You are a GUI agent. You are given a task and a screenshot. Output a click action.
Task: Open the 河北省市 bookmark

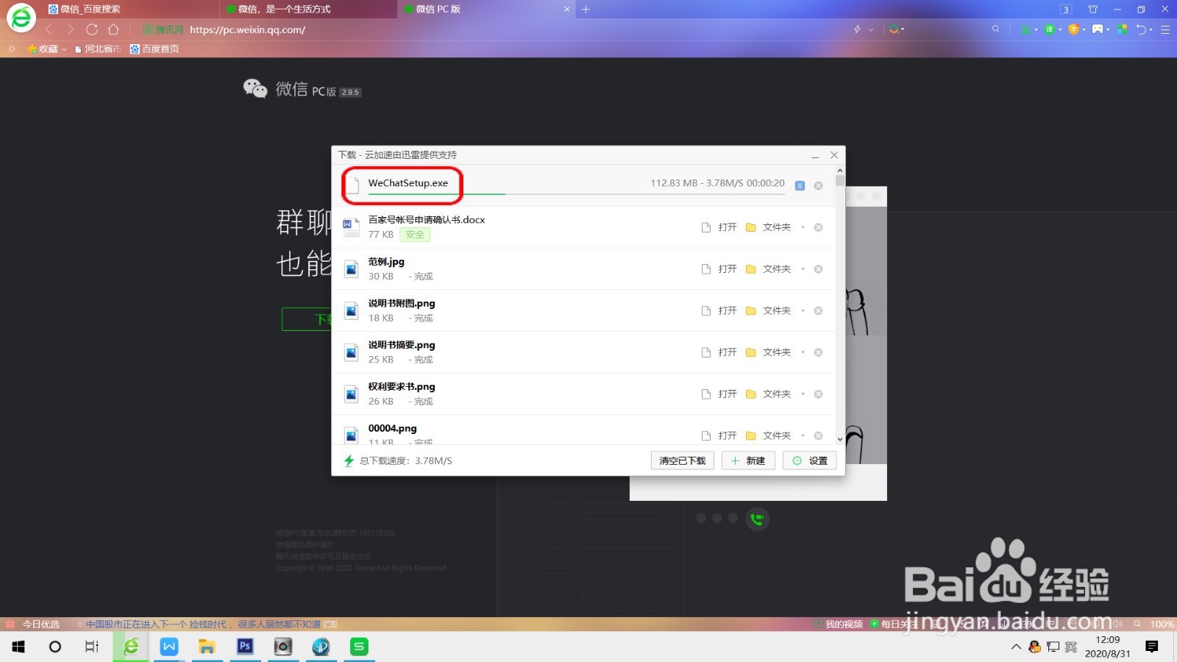coord(98,49)
